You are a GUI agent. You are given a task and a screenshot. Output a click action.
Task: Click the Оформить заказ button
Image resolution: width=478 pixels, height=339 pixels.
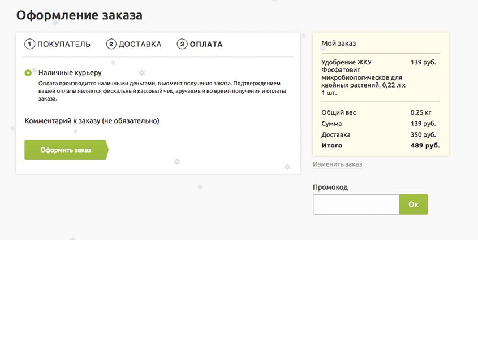tap(66, 150)
